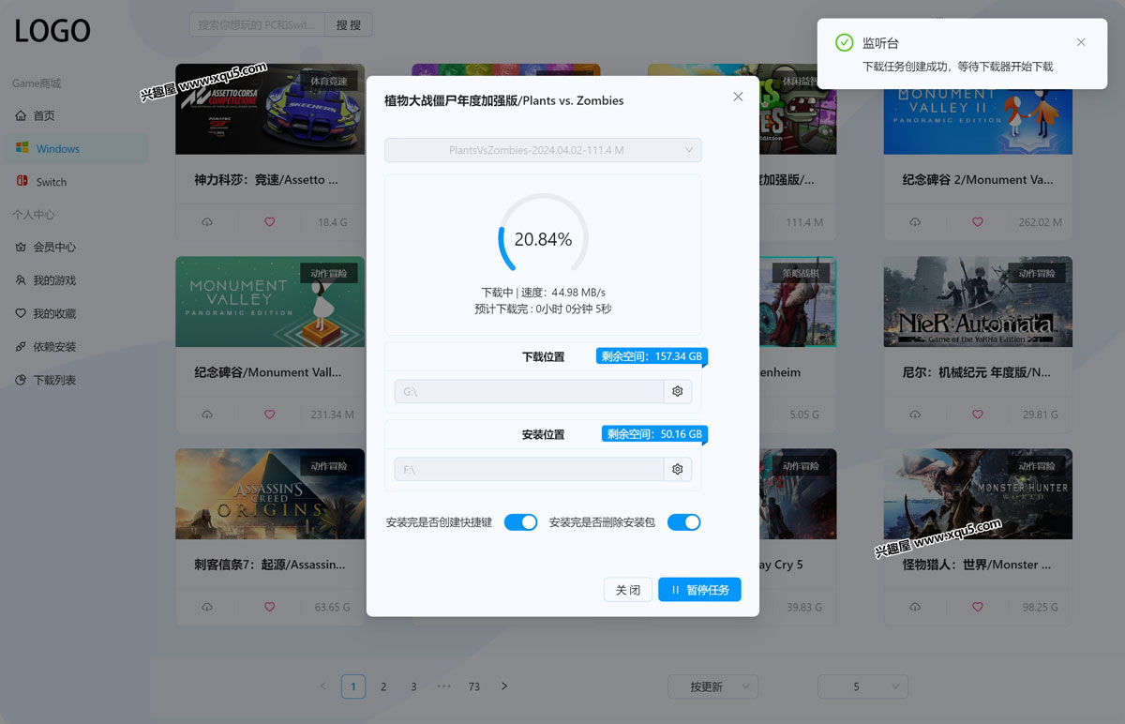Open the 按更新 sort dropdown
The width and height of the screenshot is (1125, 724).
712,686
